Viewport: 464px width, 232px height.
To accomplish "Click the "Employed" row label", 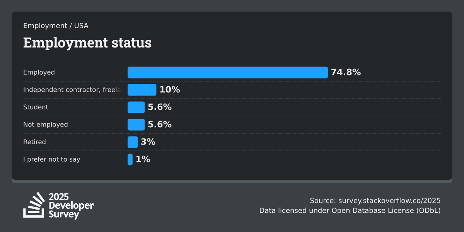I will click(x=39, y=72).
